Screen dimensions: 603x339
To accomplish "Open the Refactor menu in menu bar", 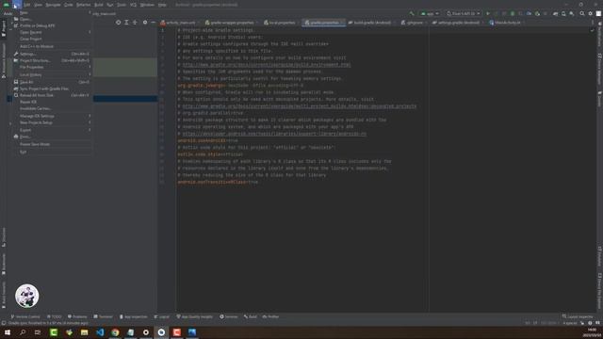I will [x=83, y=5].
